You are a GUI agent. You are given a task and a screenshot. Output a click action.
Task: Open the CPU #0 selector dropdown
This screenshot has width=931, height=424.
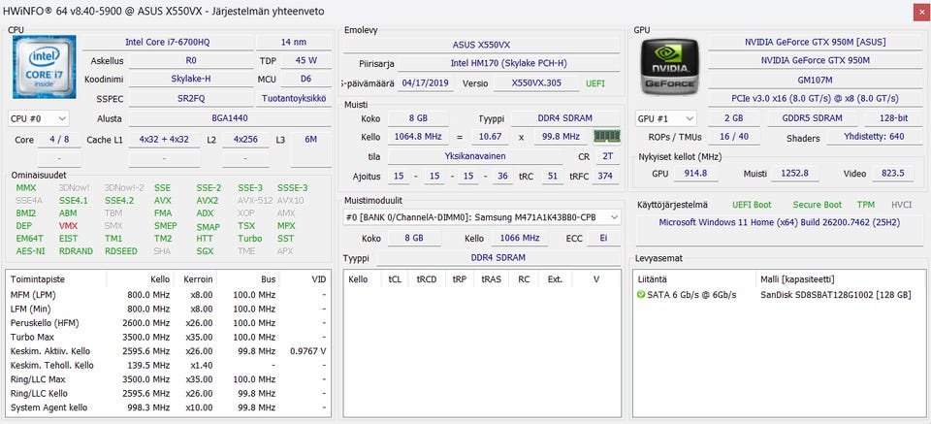click(39, 118)
